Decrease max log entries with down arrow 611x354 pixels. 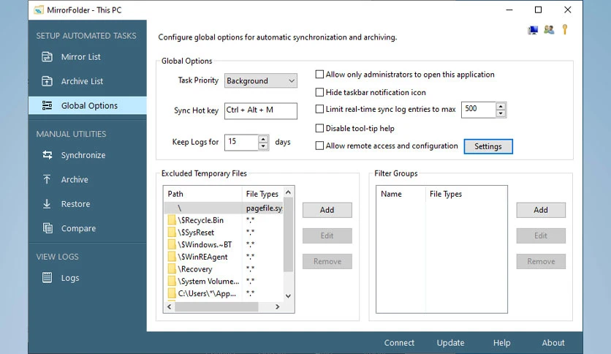point(501,113)
